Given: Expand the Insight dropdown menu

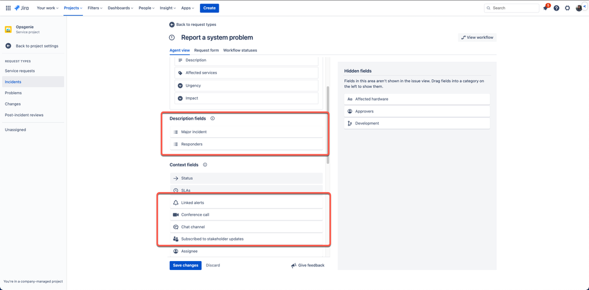Looking at the screenshot, I should pyautogui.click(x=168, y=8).
